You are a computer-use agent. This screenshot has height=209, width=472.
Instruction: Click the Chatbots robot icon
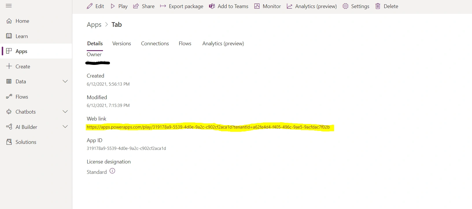[x=9, y=112]
